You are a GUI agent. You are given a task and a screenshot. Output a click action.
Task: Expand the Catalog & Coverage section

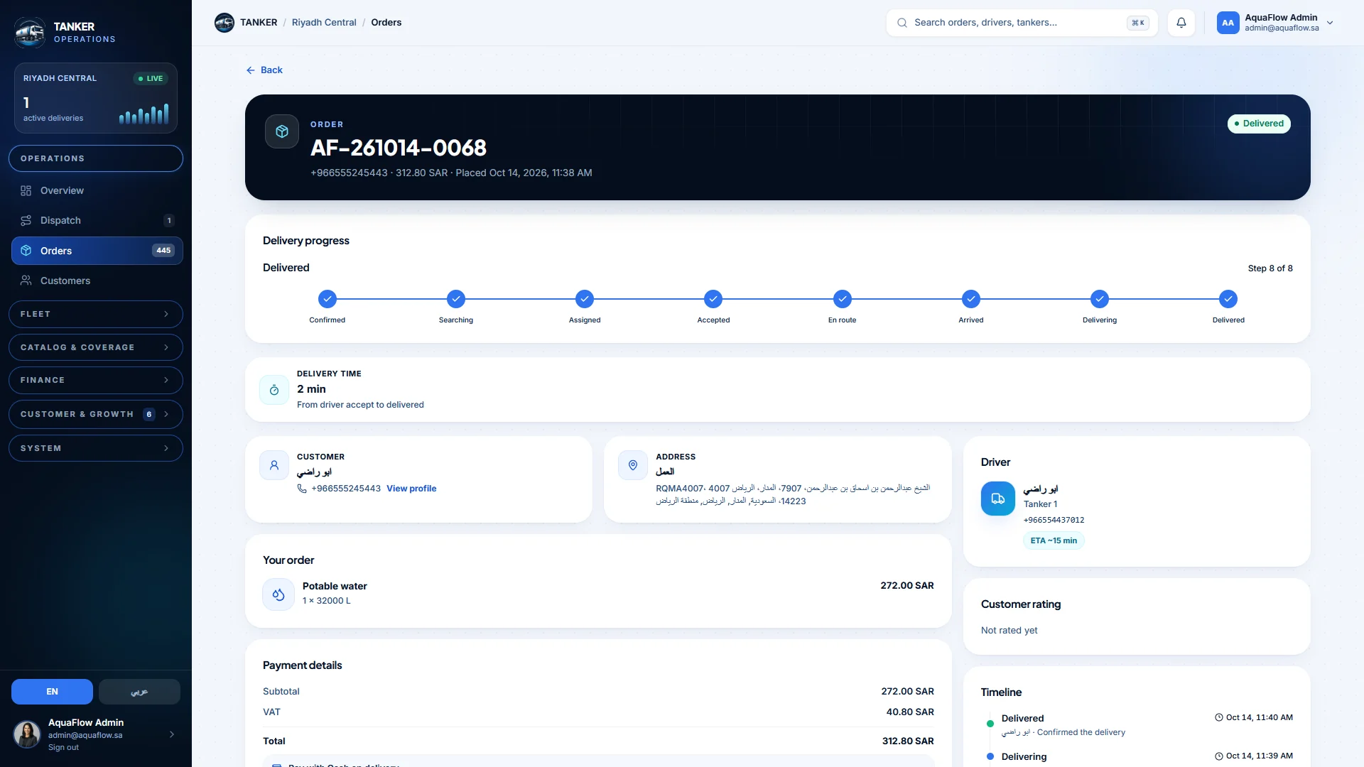coord(96,347)
